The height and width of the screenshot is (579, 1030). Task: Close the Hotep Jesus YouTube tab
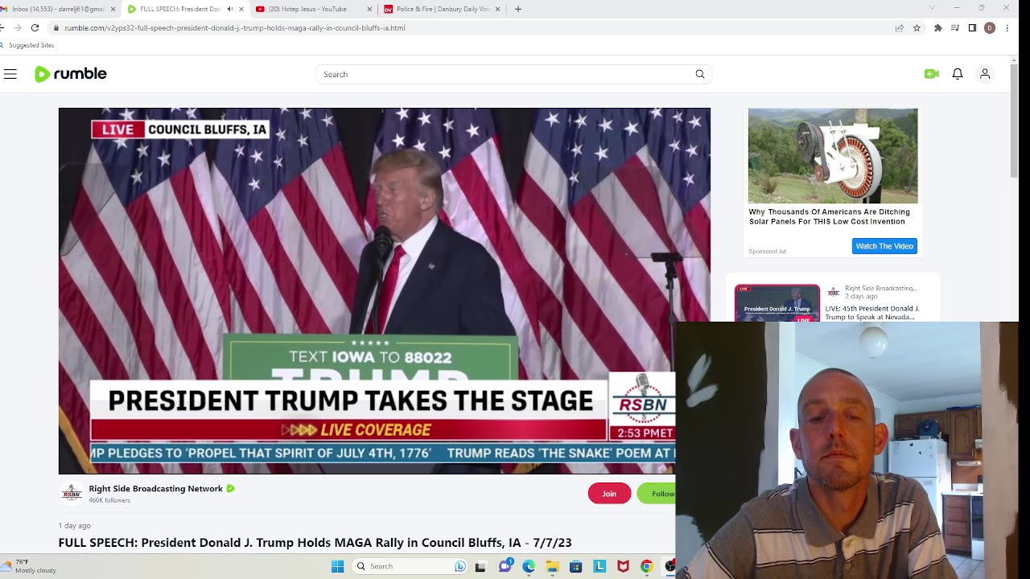click(369, 9)
